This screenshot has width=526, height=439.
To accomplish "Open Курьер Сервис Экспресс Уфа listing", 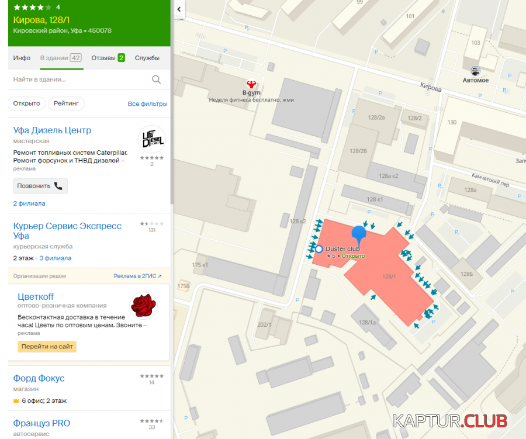I will (x=67, y=230).
